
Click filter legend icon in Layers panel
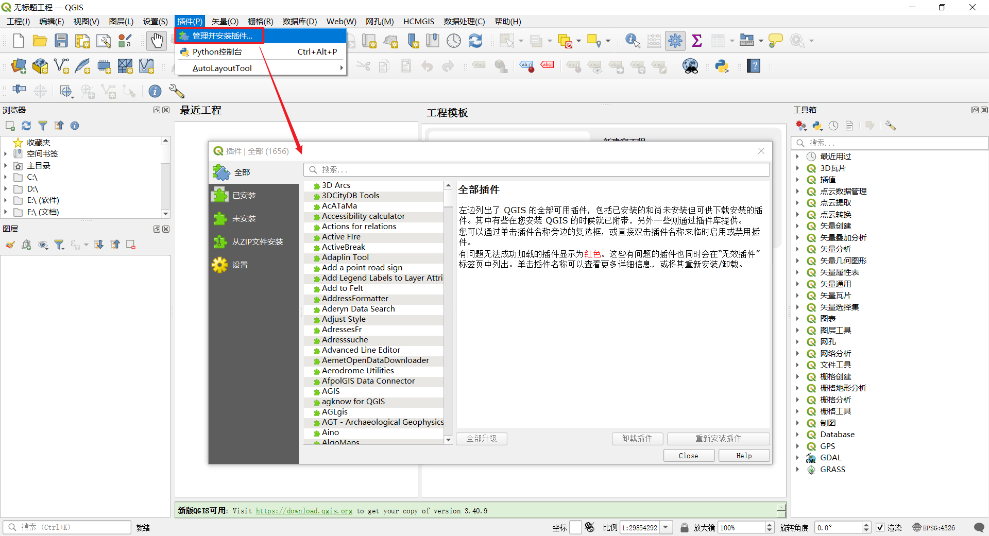click(x=59, y=245)
